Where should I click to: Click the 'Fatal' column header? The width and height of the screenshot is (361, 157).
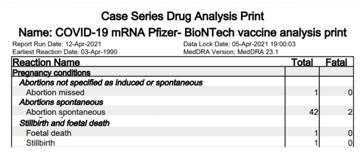(x=336, y=63)
